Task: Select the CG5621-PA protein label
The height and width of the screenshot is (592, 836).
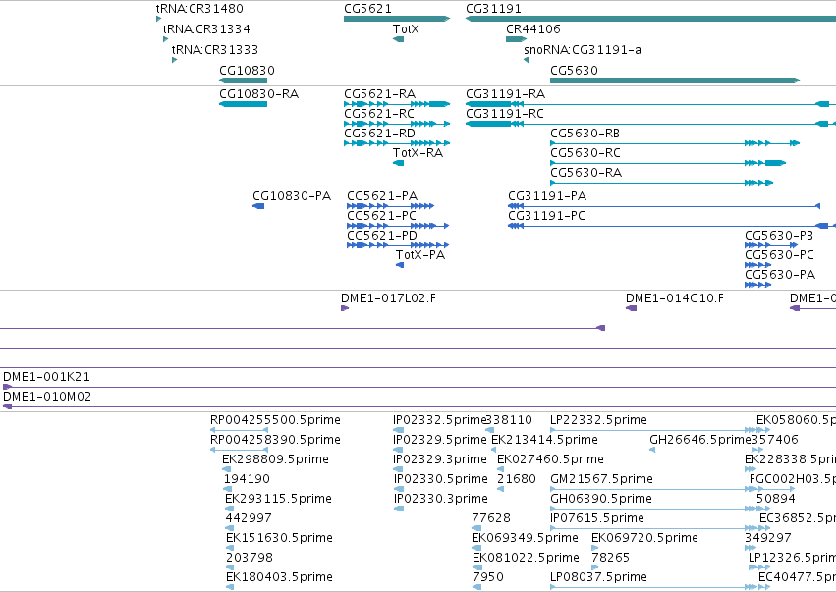Action: (x=382, y=196)
